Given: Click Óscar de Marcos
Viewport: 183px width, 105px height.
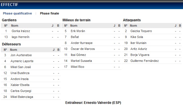Looking at the screenshot, I should [x=83, y=49].
